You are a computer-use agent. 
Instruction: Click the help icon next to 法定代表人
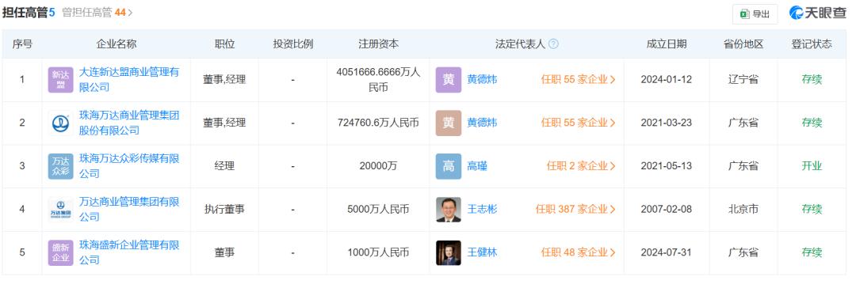pos(553,44)
